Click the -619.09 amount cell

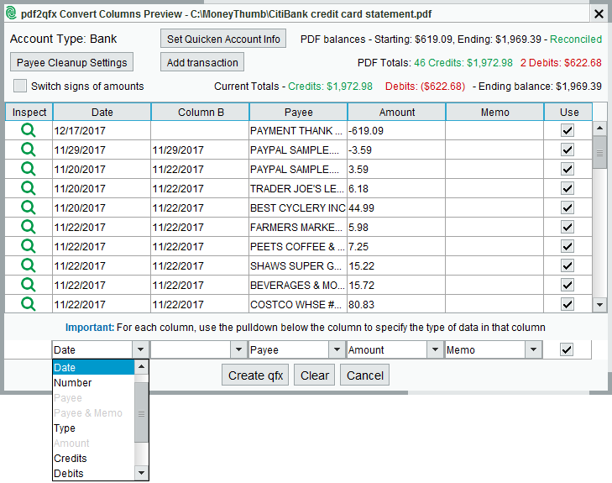click(x=396, y=130)
